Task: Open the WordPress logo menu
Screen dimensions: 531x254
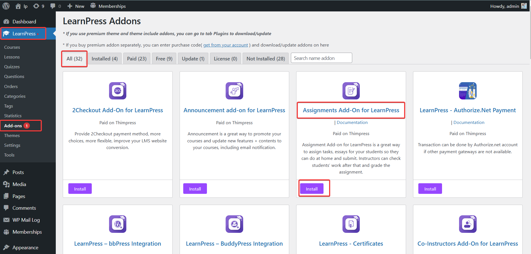Action: coord(6,6)
